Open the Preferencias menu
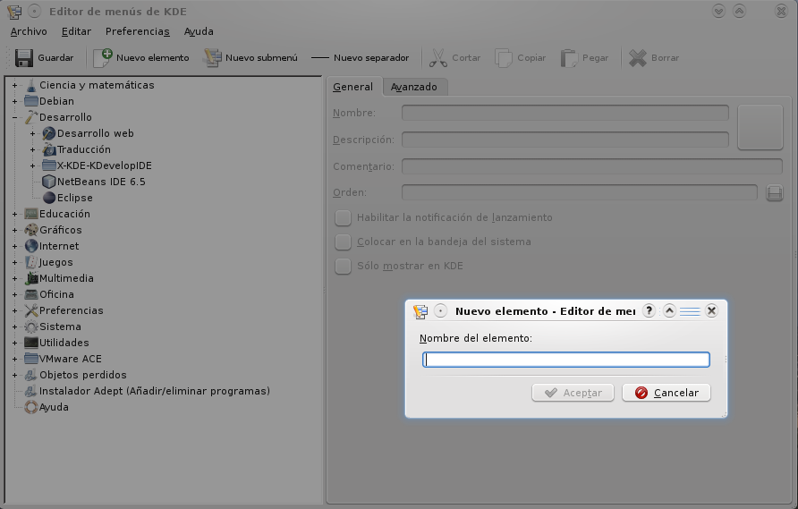 [x=138, y=31]
